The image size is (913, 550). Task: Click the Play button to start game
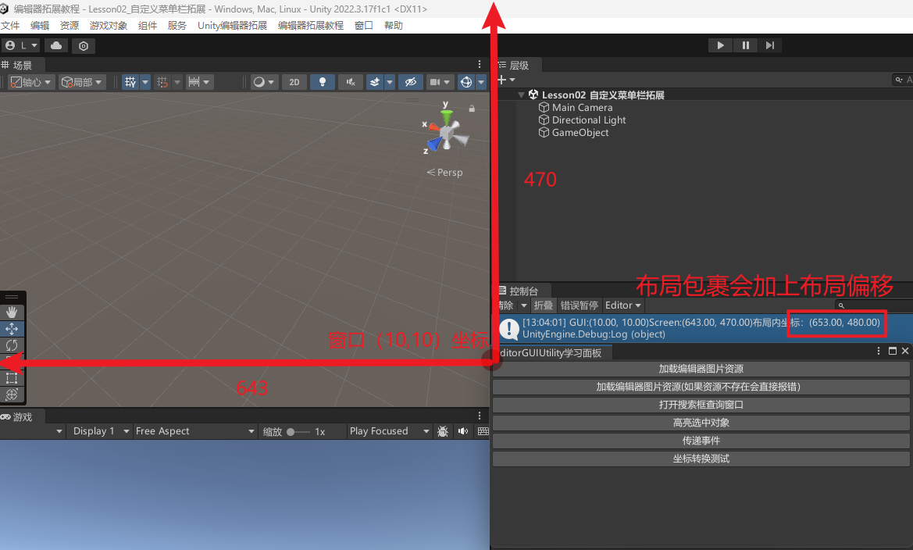pos(720,45)
